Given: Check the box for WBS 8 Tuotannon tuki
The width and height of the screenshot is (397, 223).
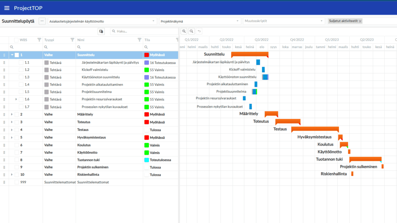Looking at the screenshot, I should click(17, 160).
